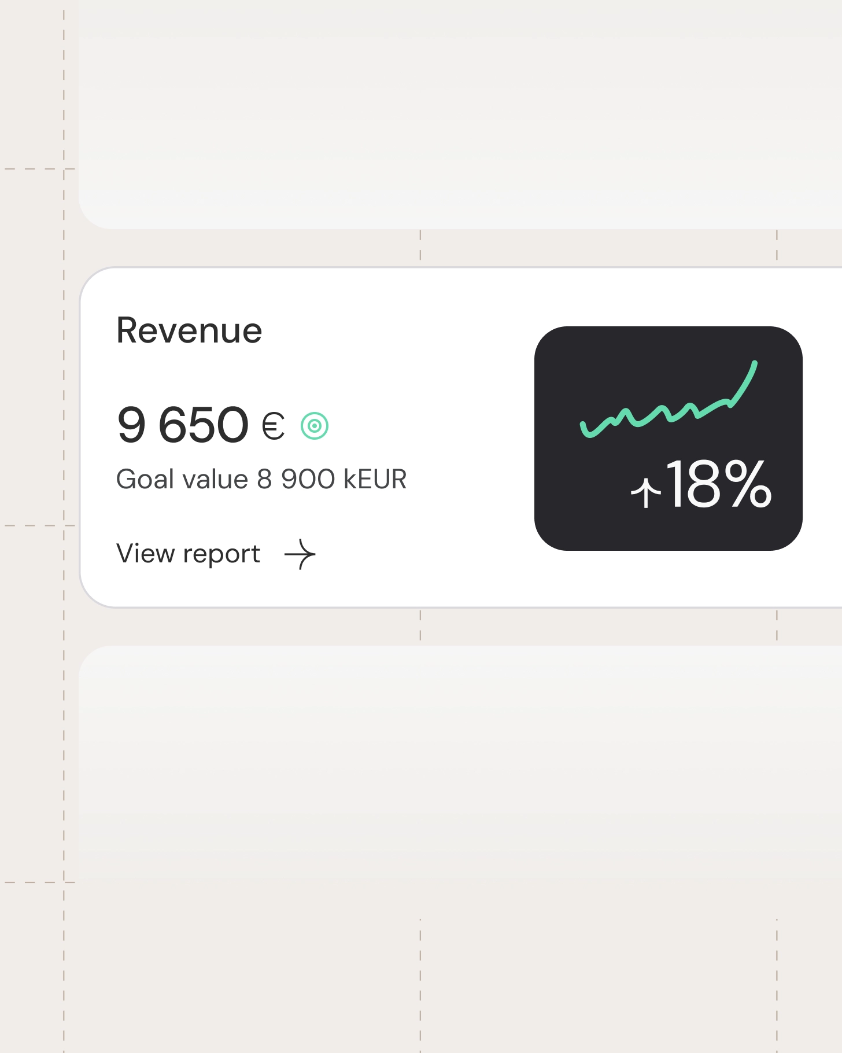Open details via the right-pointing arrow
842x1053 pixels.
click(301, 554)
